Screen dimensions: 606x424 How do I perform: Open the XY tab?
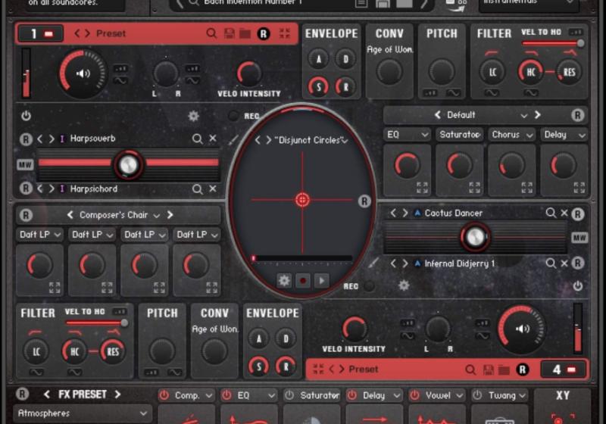pyautogui.click(x=562, y=395)
